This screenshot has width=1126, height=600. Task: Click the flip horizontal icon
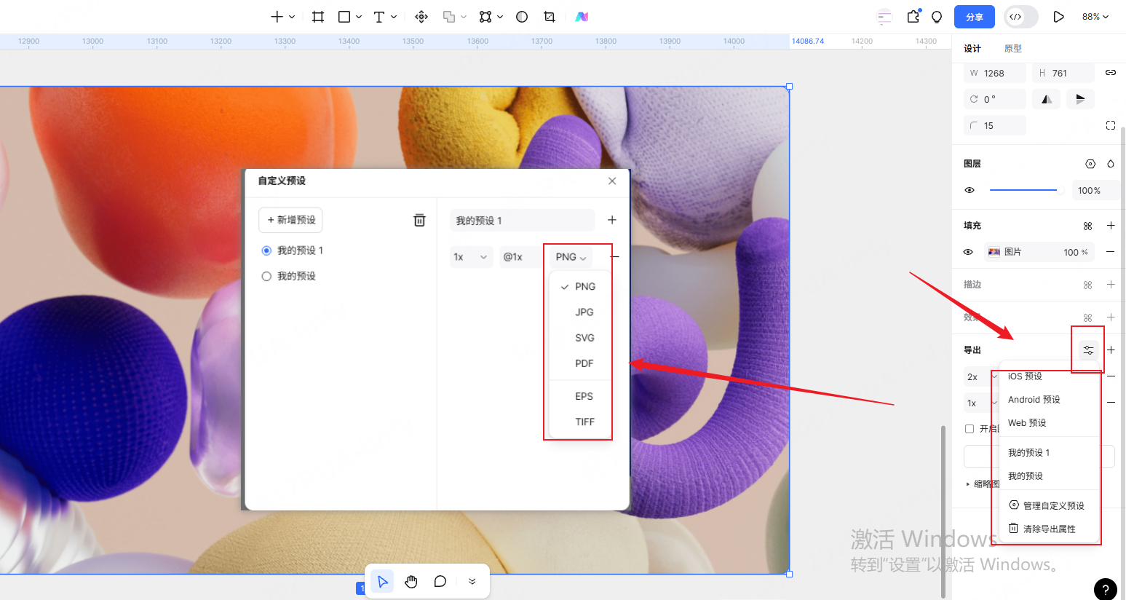tap(1046, 99)
